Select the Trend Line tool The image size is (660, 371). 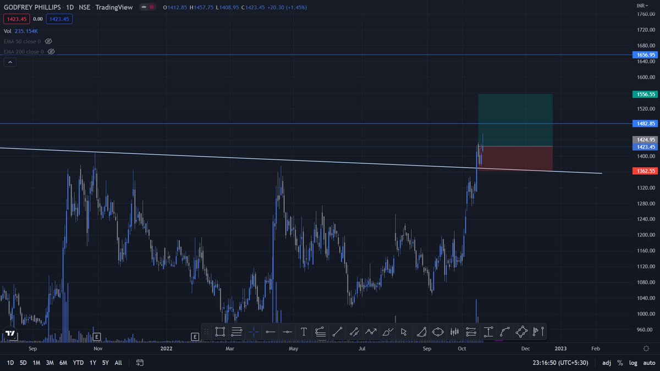[x=337, y=331]
